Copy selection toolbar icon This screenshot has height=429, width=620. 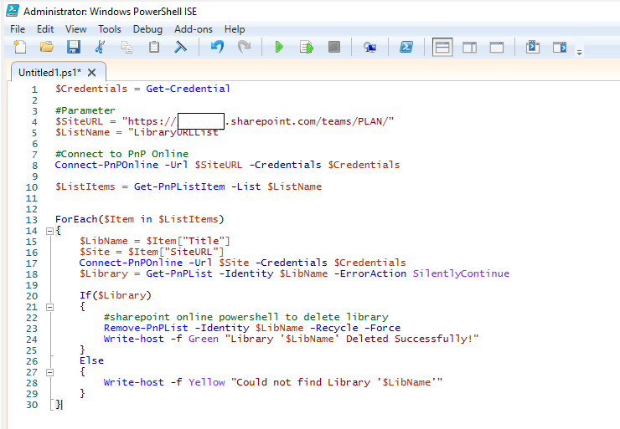(x=127, y=47)
